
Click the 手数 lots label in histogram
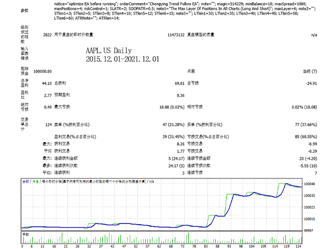point(25,234)
